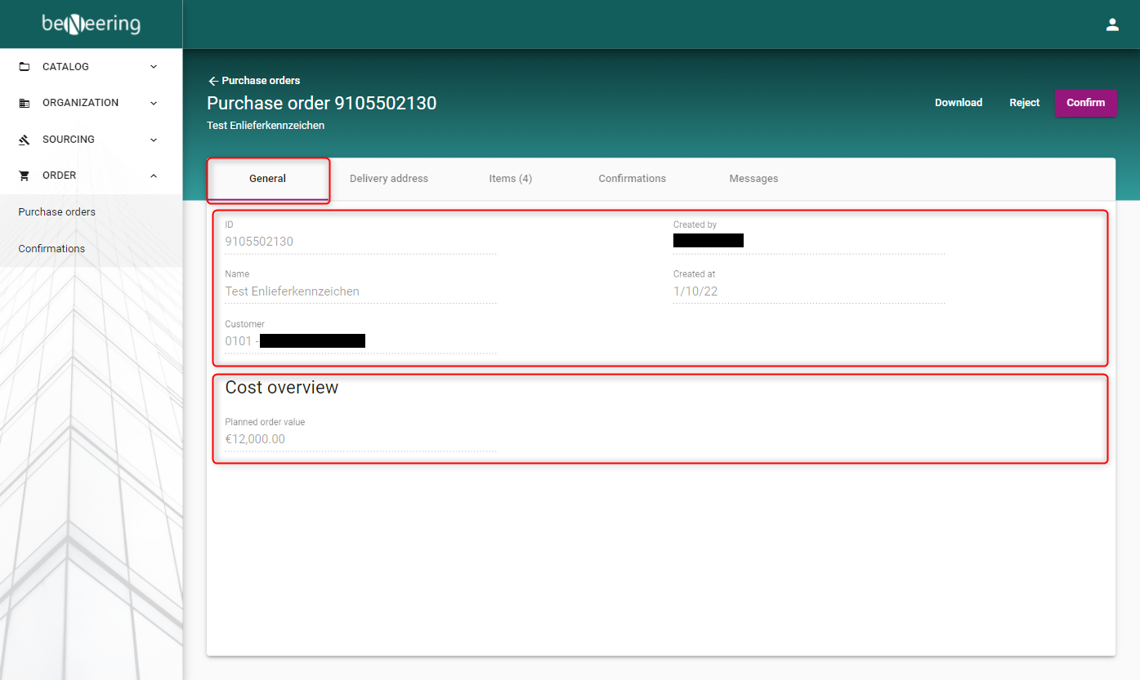Click the Catalog folder icon in sidebar
Image resolution: width=1140 pixels, height=680 pixels.
click(x=25, y=67)
